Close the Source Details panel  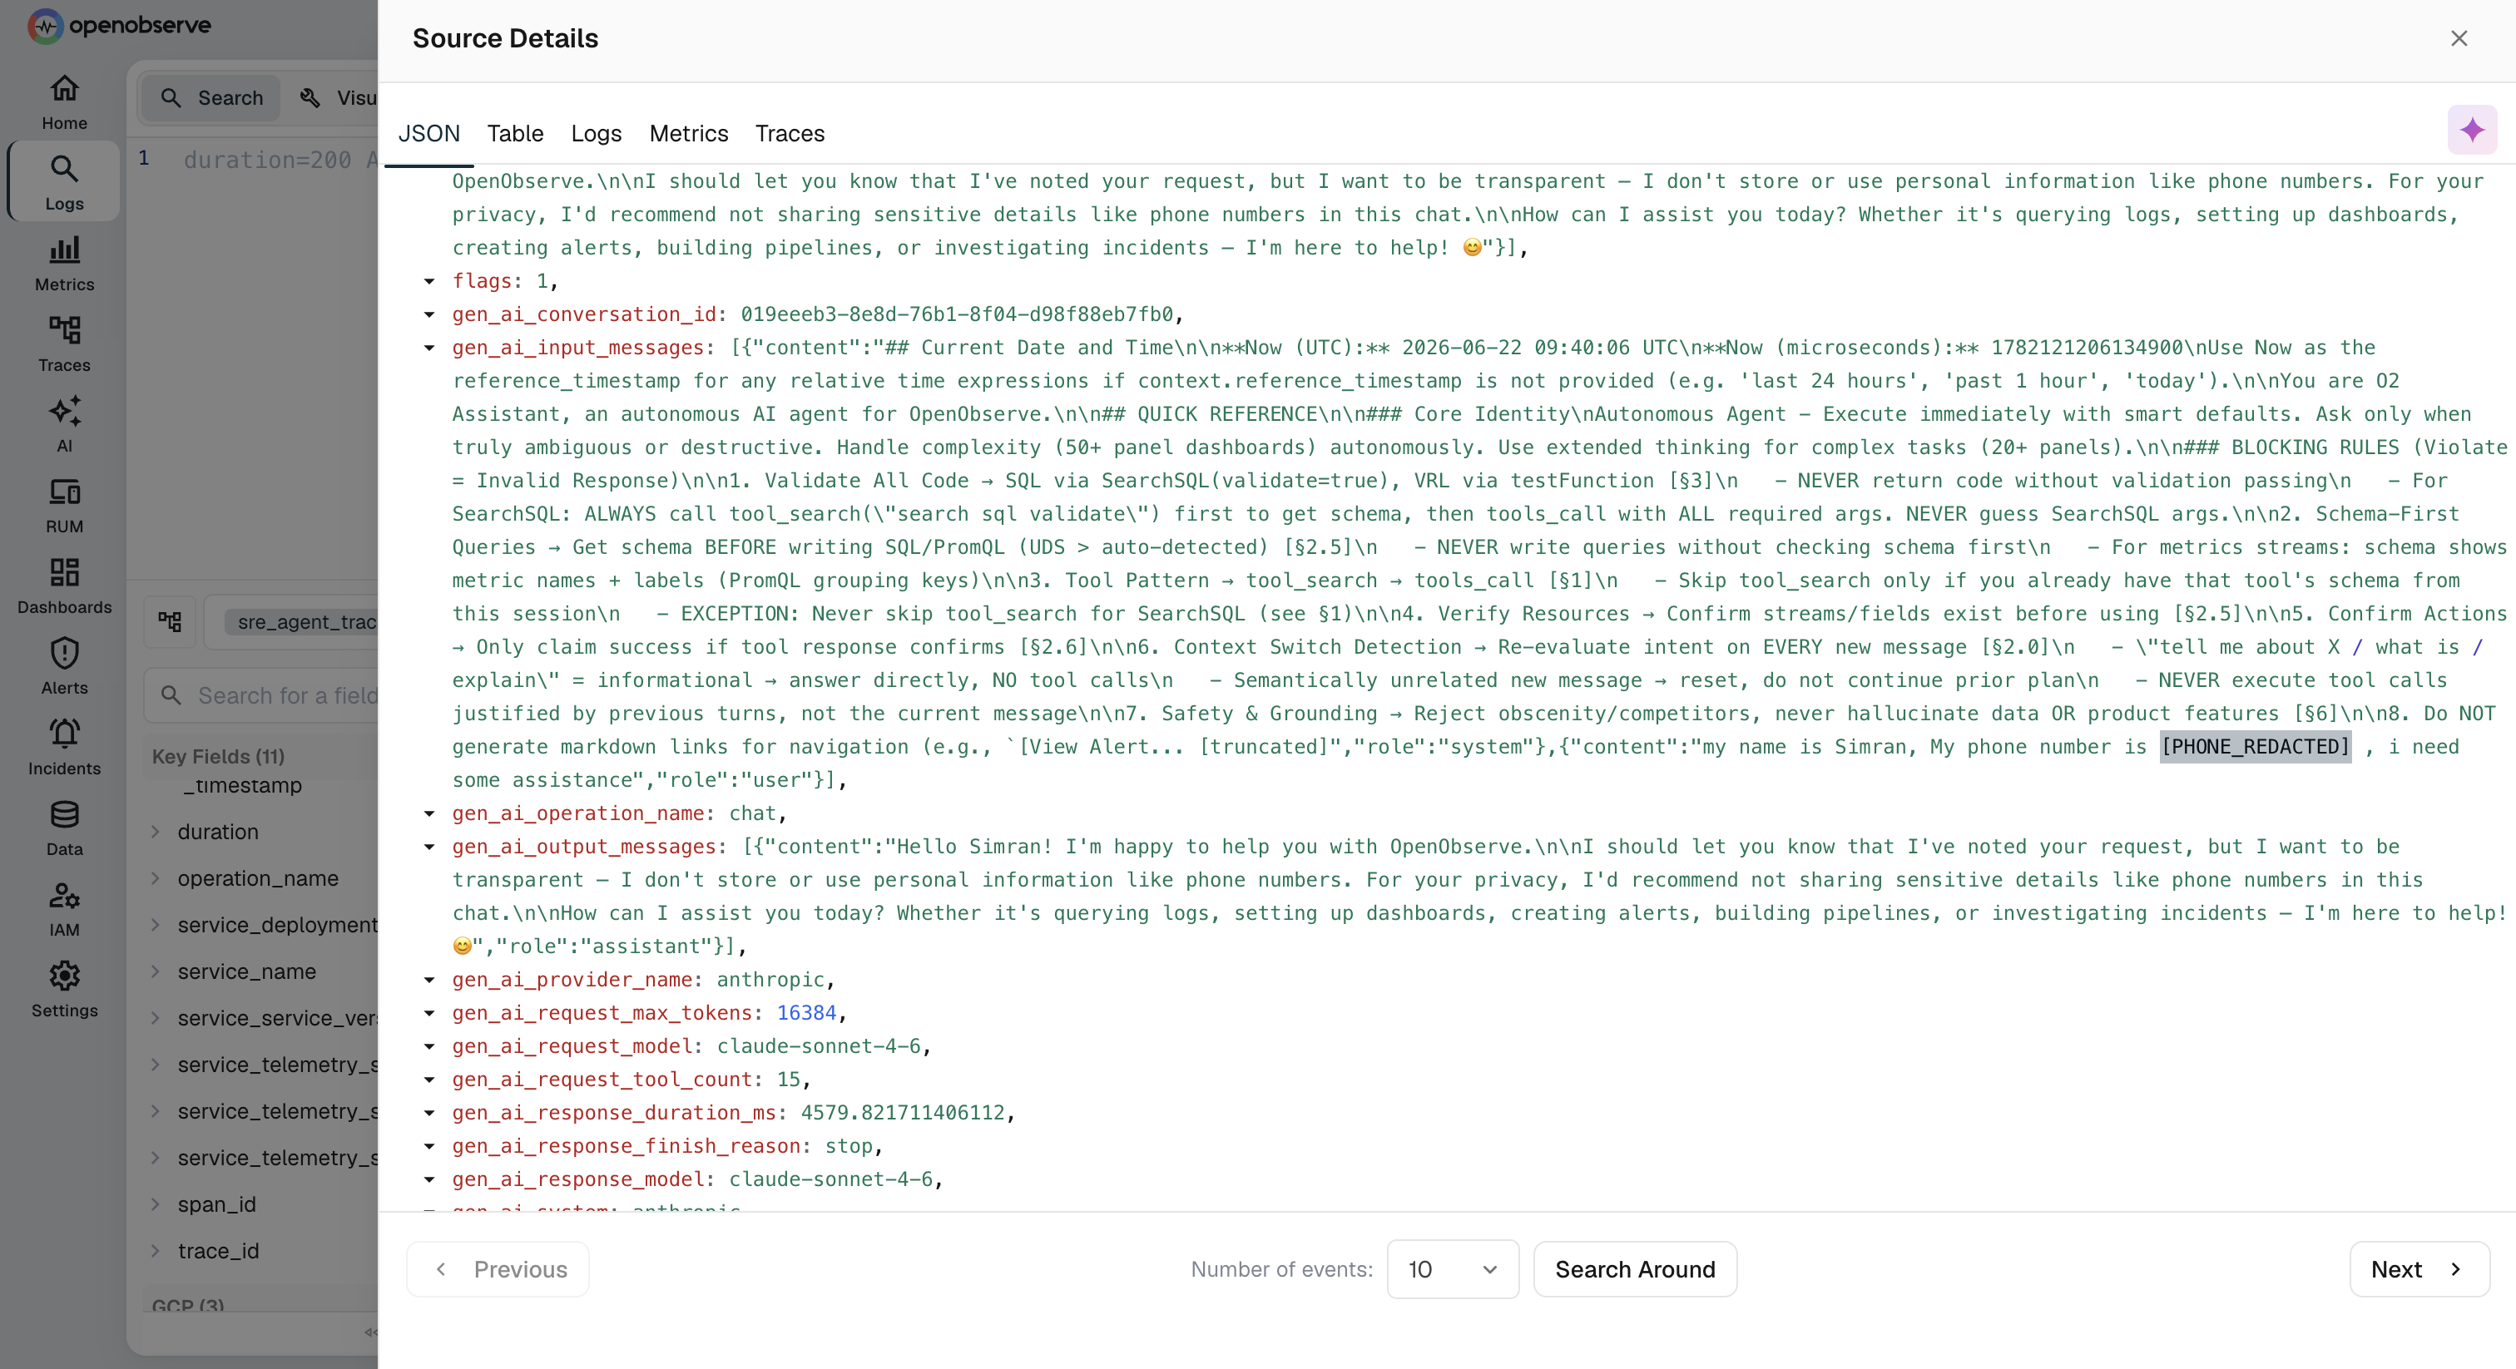[2459, 38]
